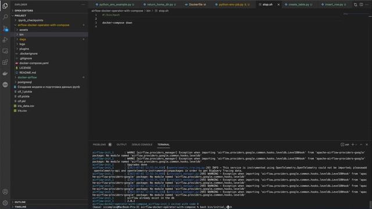Expand the OUTLINE section
The height and width of the screenshot is (209, 372).
(x=20, y=202)
